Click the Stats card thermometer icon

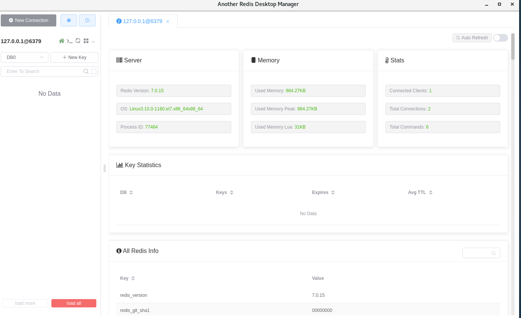387,60
